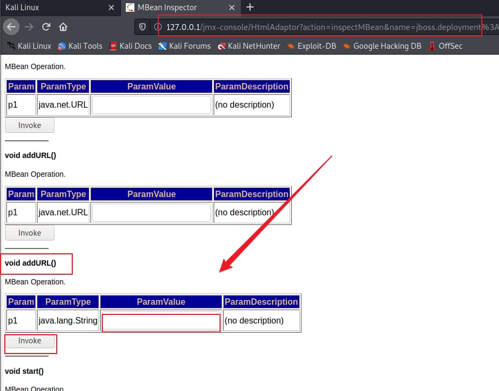499x391 pixels.
Task: Open the Google Hacking DB bookmark
Action: (x=382, y=46)
